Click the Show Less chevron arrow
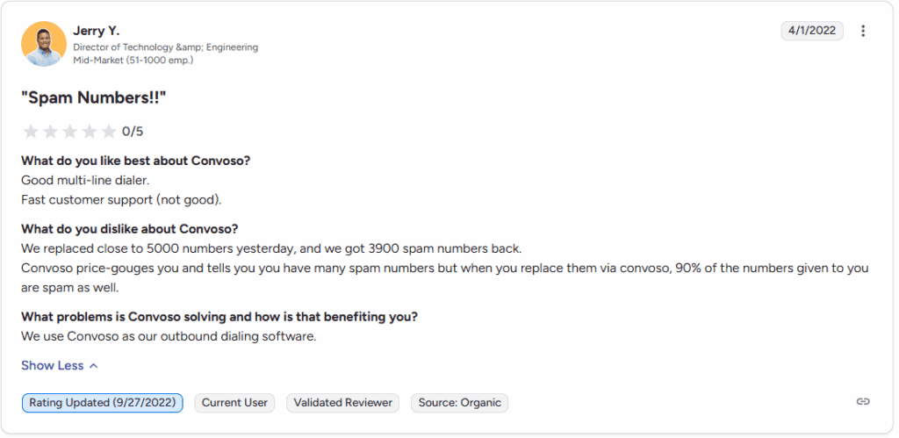 94,365
